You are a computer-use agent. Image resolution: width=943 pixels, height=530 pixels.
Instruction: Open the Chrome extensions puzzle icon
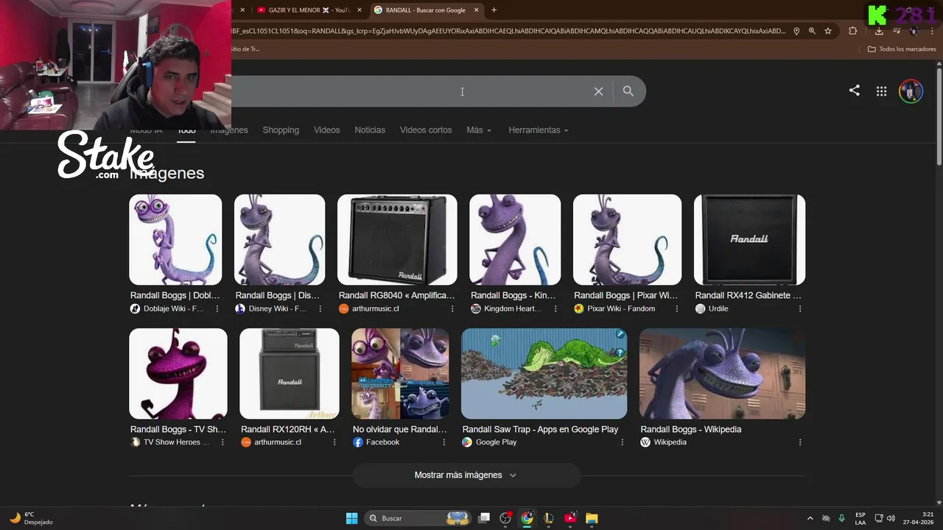click(x=853, y=31)
